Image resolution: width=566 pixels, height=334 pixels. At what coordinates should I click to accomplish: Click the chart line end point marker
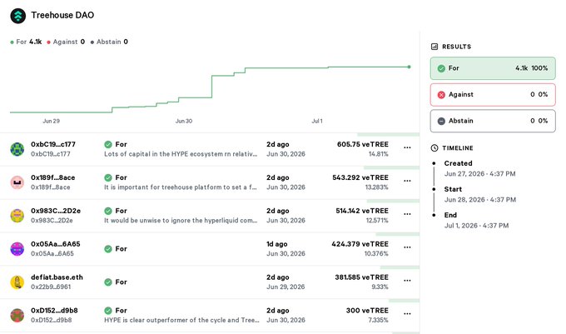[x=409, y=67]
